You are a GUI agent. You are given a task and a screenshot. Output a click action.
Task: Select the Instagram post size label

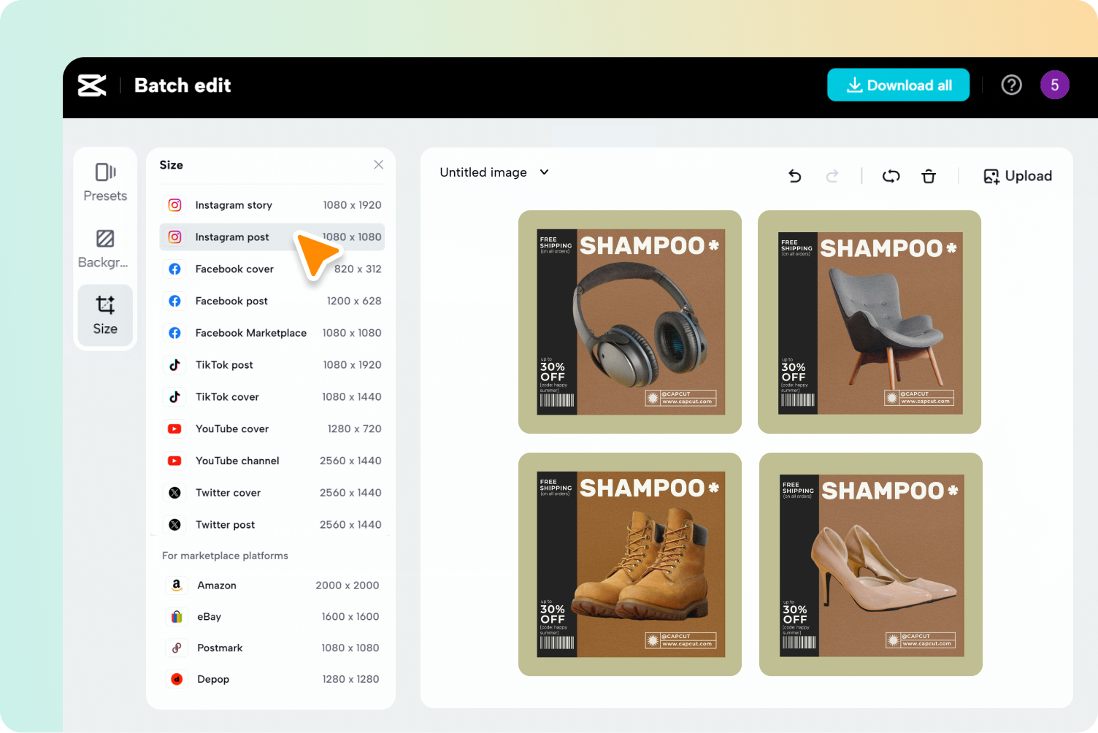(232, 237)
